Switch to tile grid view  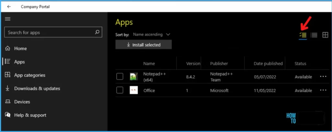pyautogui.click(x=325, y=35)
